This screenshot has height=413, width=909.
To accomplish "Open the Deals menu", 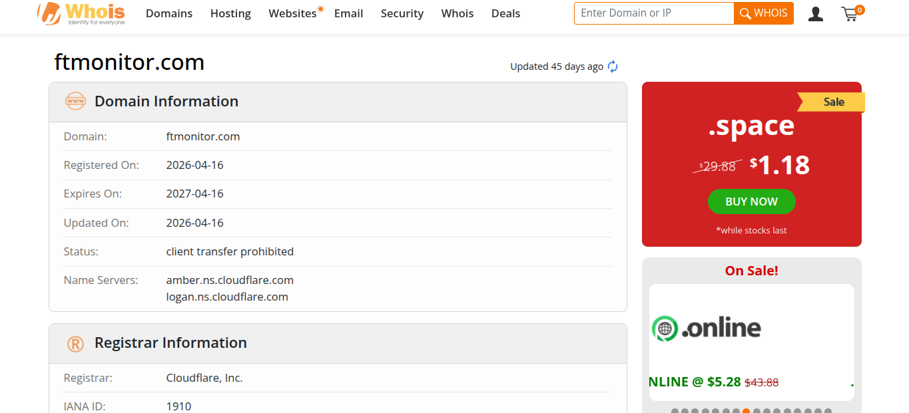I will pos(505,13).
